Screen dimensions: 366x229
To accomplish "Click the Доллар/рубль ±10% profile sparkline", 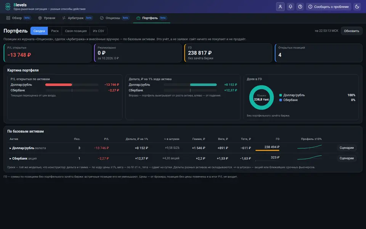I will coord(310,147).
